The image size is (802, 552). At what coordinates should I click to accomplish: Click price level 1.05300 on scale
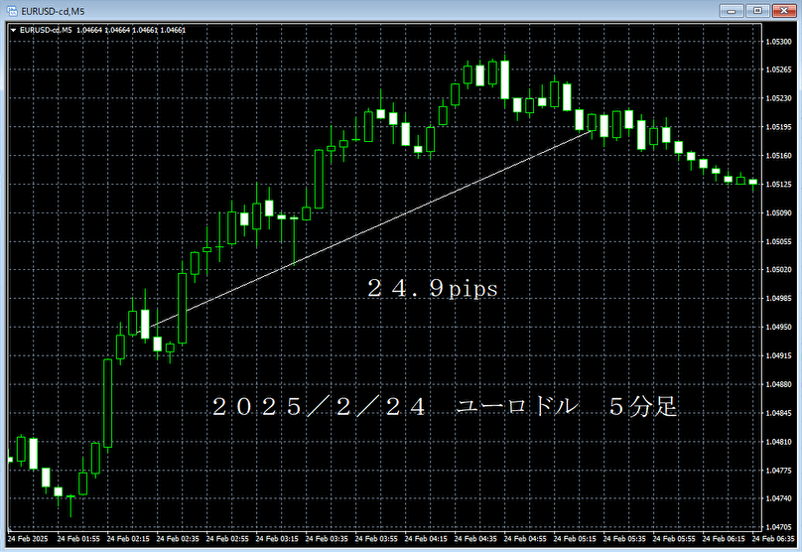(x=778, y=42)
